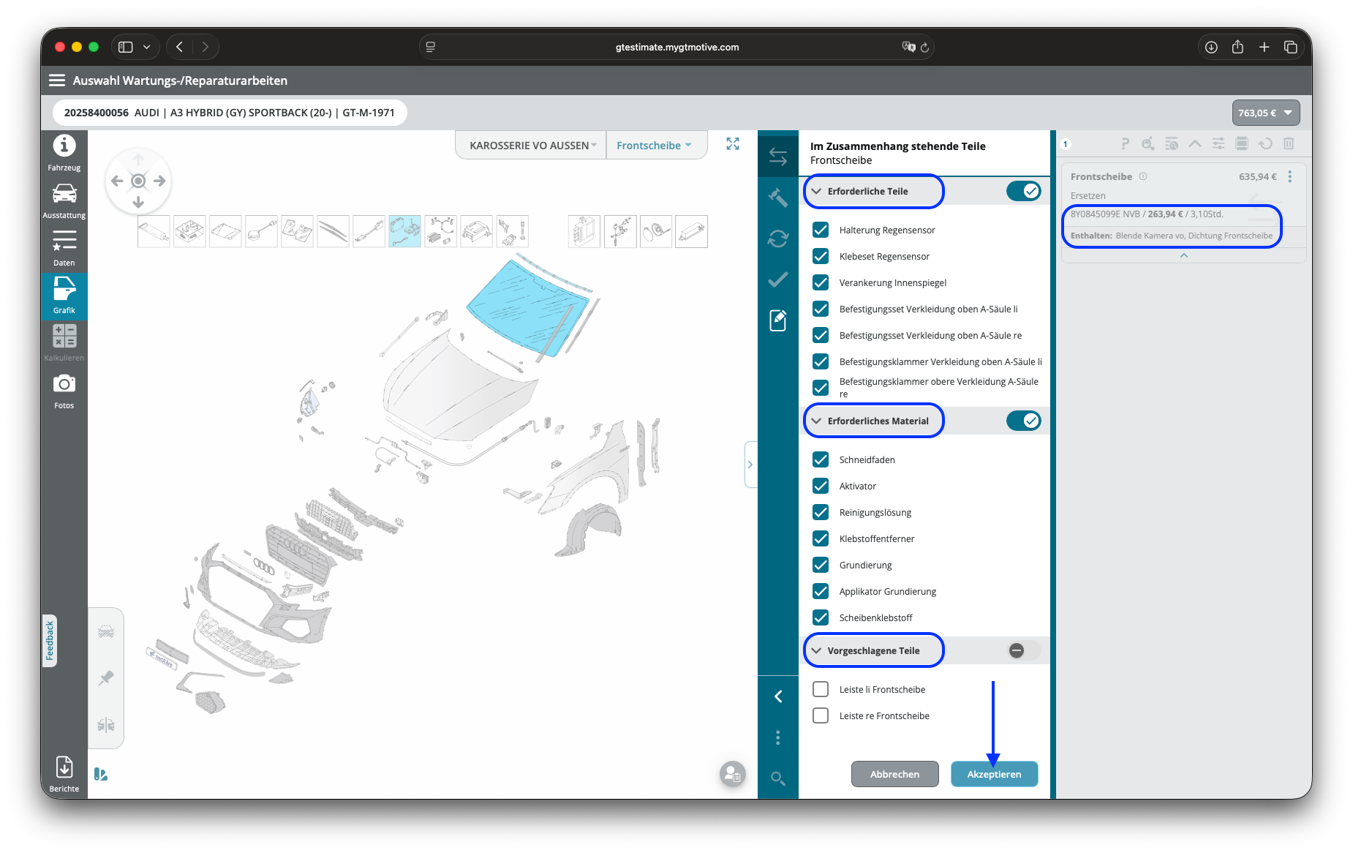Click the left chevron in teal toolbar
The width and height of the screenshot is (1353, 853).
coord(778,696)
